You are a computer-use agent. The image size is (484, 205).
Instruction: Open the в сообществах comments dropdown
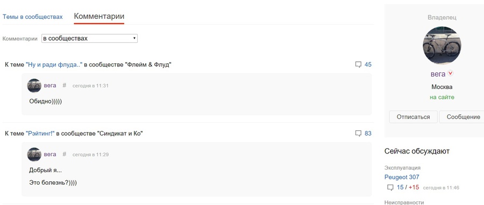(x=89, y=39)
